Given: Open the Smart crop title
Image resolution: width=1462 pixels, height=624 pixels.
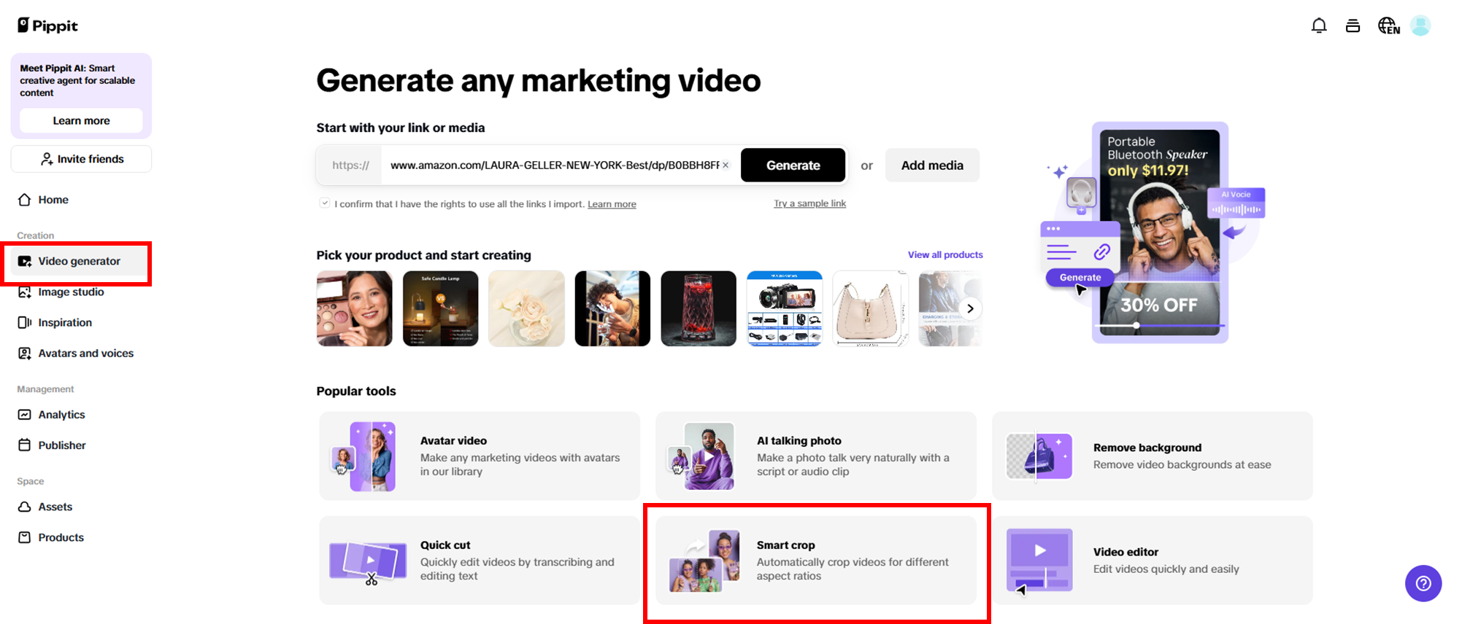Looking at the screenshot, I should 786,545.
